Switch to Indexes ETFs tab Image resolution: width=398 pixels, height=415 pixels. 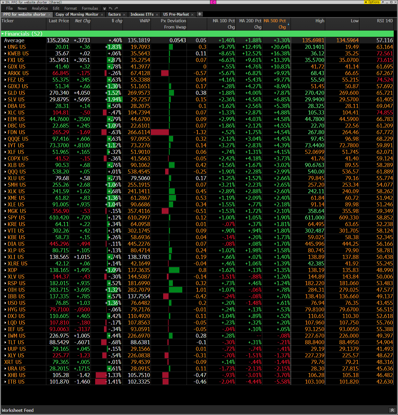(x=142, y=14)
